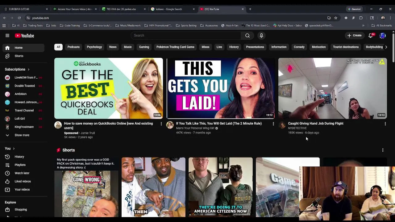The width and height of the screenshot is (395, 222).
Task: Play the QuickBooks deal video thumbnail
Action: tap(109, 88)
